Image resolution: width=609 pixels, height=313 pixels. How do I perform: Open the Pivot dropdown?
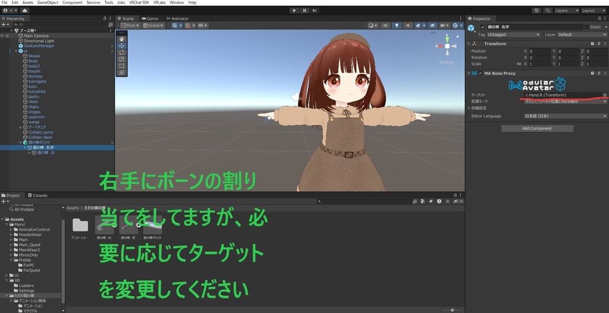130,25
